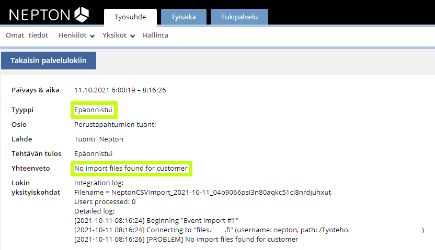Go to Omat tiedot

pos(27,35)
